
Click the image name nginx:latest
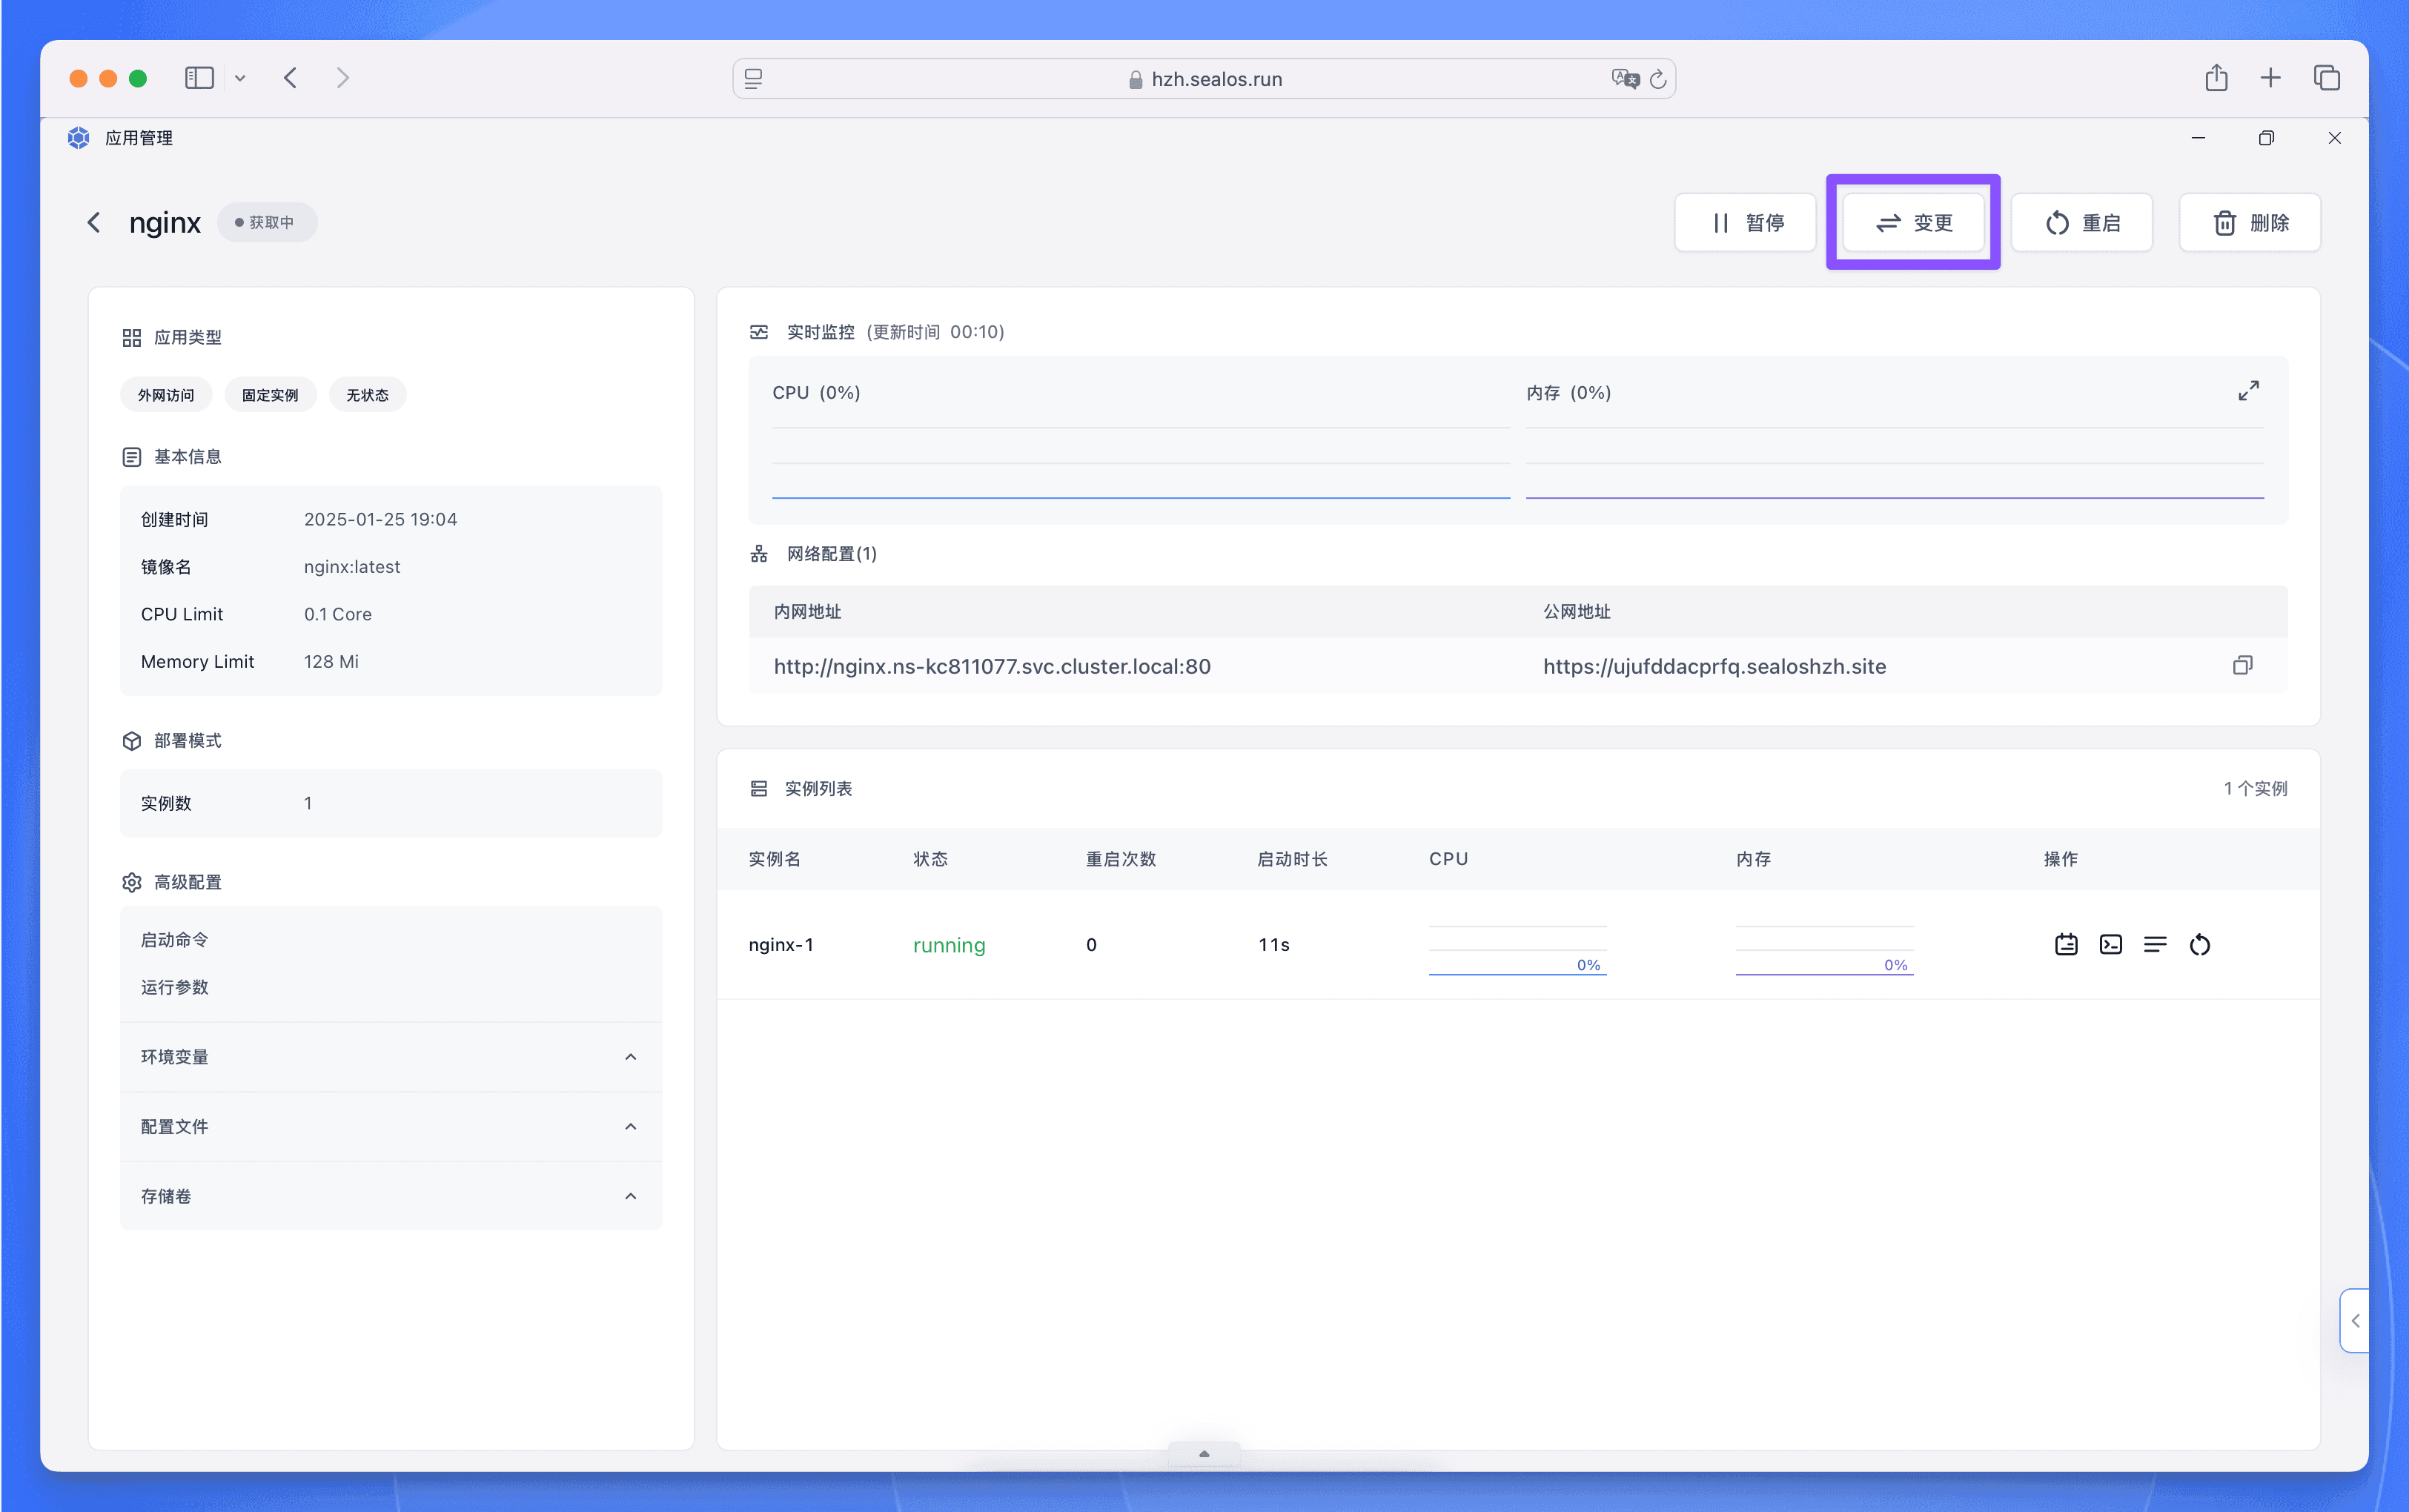[x=352, y=567]
